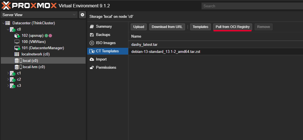Image resolution: width=303 pixels, height=140 pixels.
Task: Select the DatacenterManager VM 101 icon
Action: [17, 48]
